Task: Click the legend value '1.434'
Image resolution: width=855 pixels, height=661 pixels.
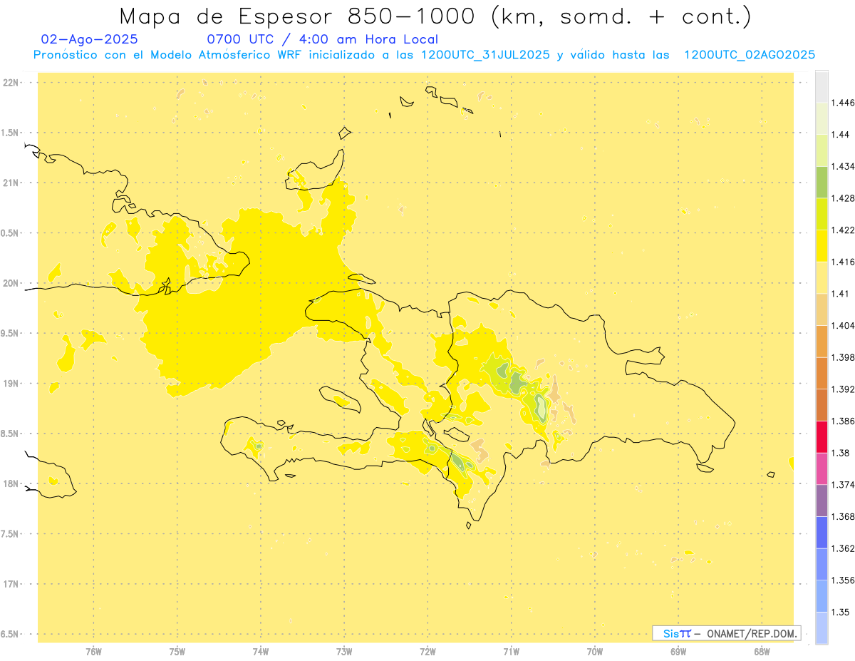Action: coord(844,166)
